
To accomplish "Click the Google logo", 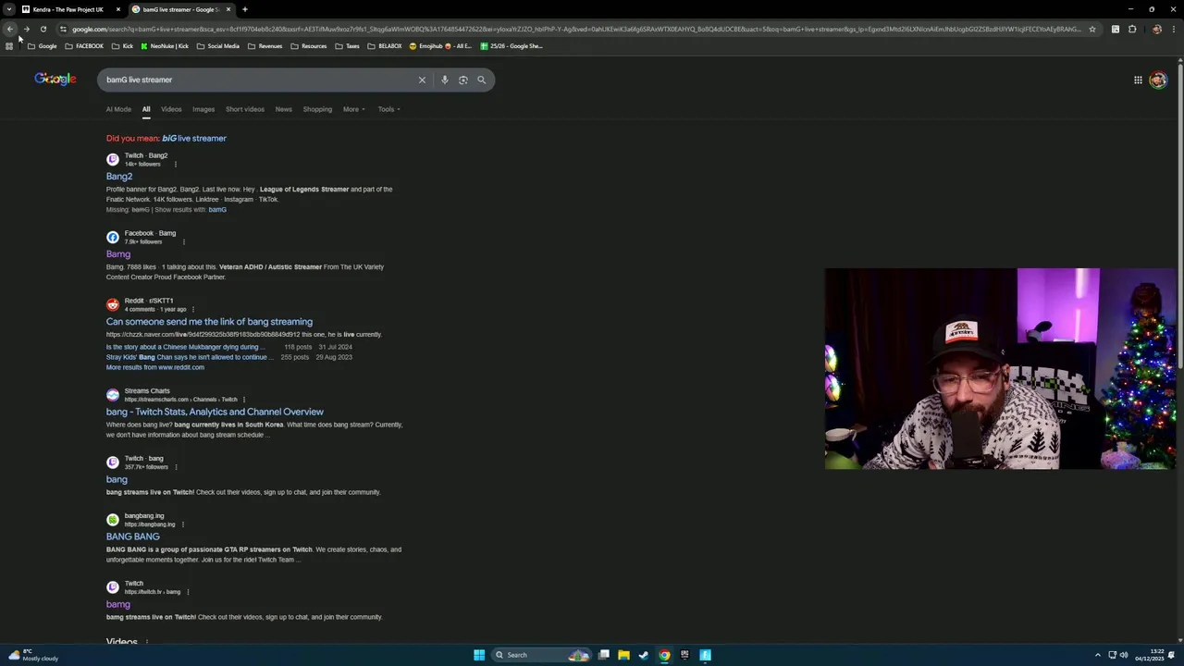I will pyautogui.click(x=55, y=80).
